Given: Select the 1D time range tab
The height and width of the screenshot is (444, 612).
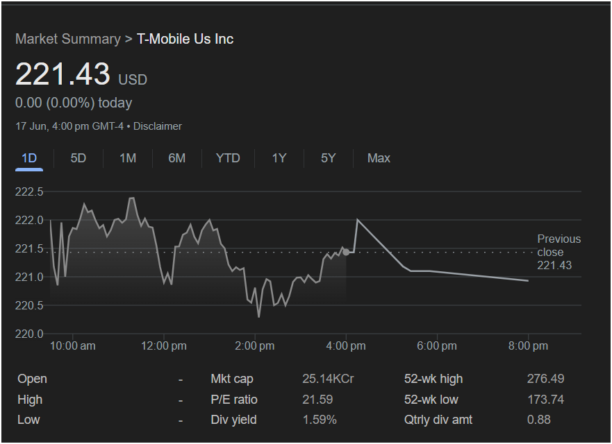Looking at the screenshot, I should coord(29,158).
